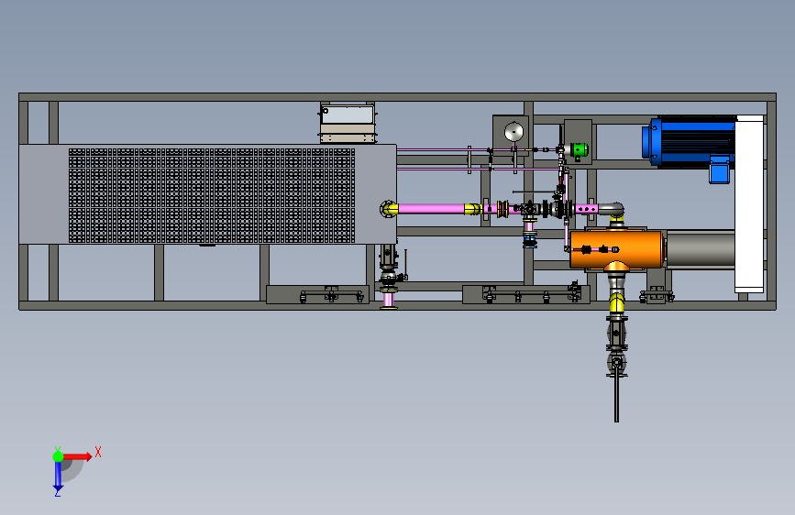Screen dimensions: 795x515
Task: Click the round gauge dial
Action: pos(513,132)
